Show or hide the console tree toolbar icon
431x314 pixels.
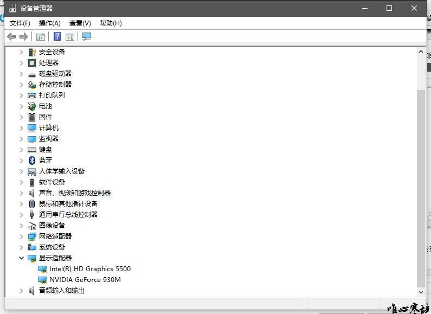[41, 36]
